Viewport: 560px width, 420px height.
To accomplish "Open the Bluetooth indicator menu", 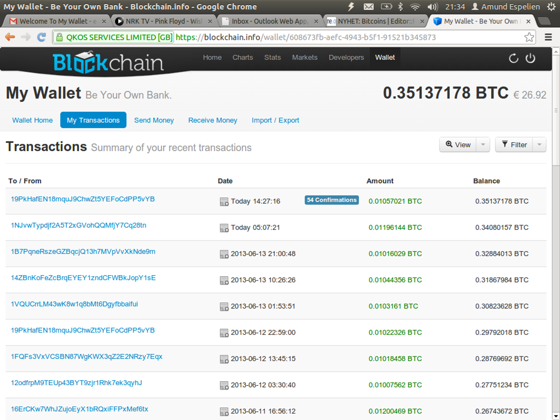I will click(x=400, y=6).
